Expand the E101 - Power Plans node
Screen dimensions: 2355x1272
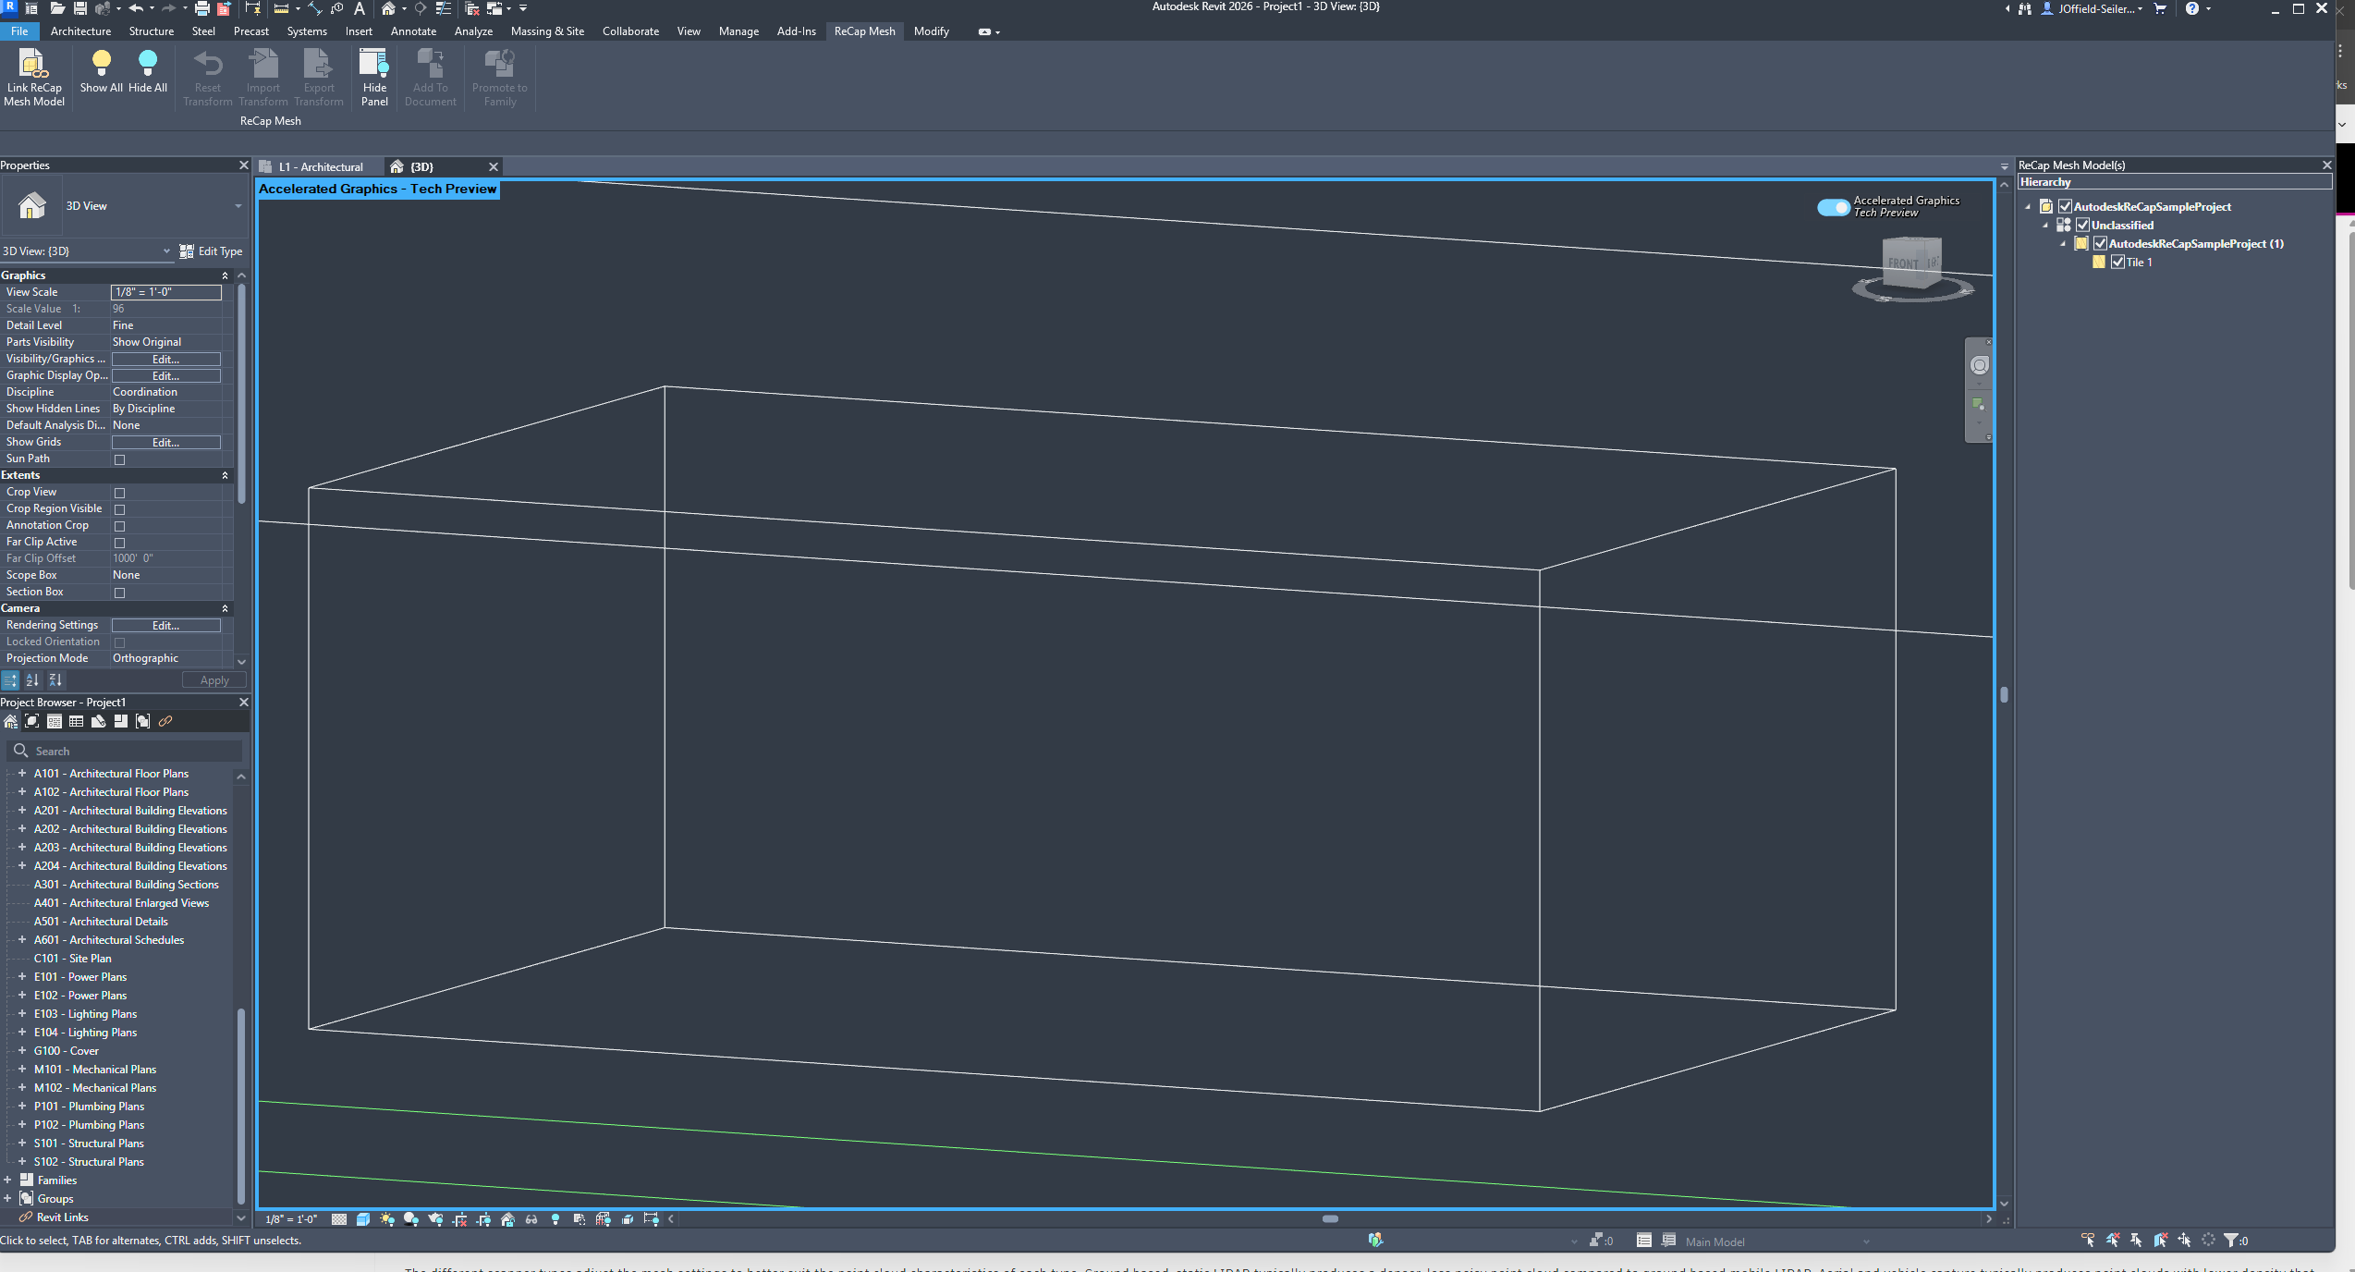click(22, 976)
